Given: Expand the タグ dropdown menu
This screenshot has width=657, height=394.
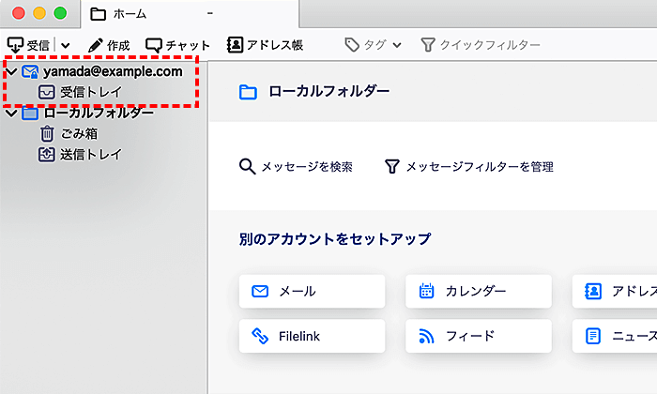Looking at the screenshot, I should 373,45.
